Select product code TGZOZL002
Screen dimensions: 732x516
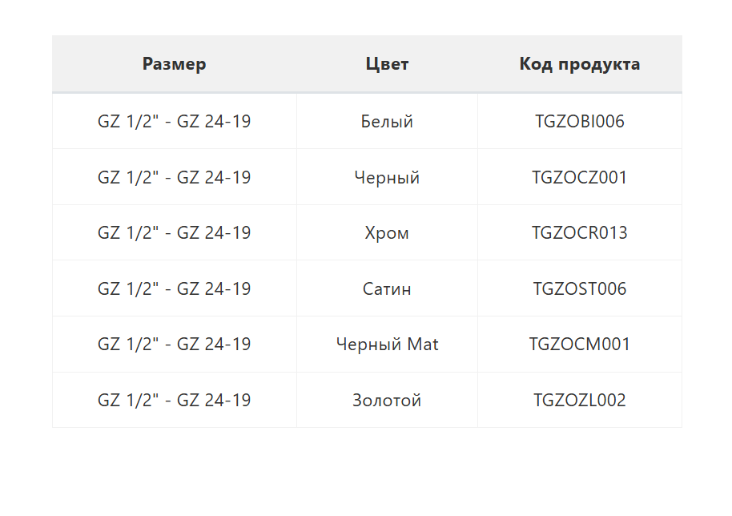coord(579,400)
